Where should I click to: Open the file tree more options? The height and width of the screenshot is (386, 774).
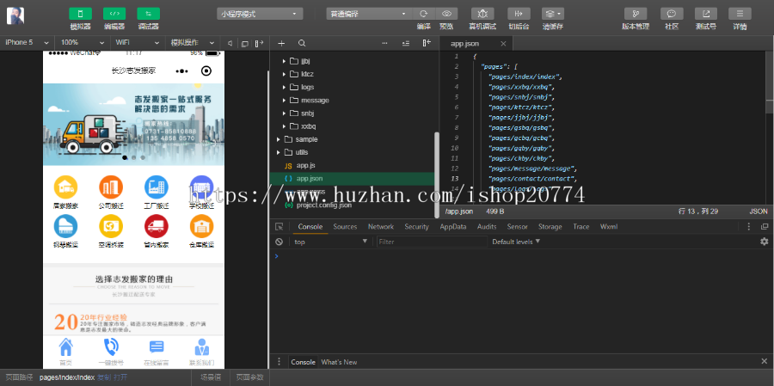pyautogui.click(x=385, y=44)
